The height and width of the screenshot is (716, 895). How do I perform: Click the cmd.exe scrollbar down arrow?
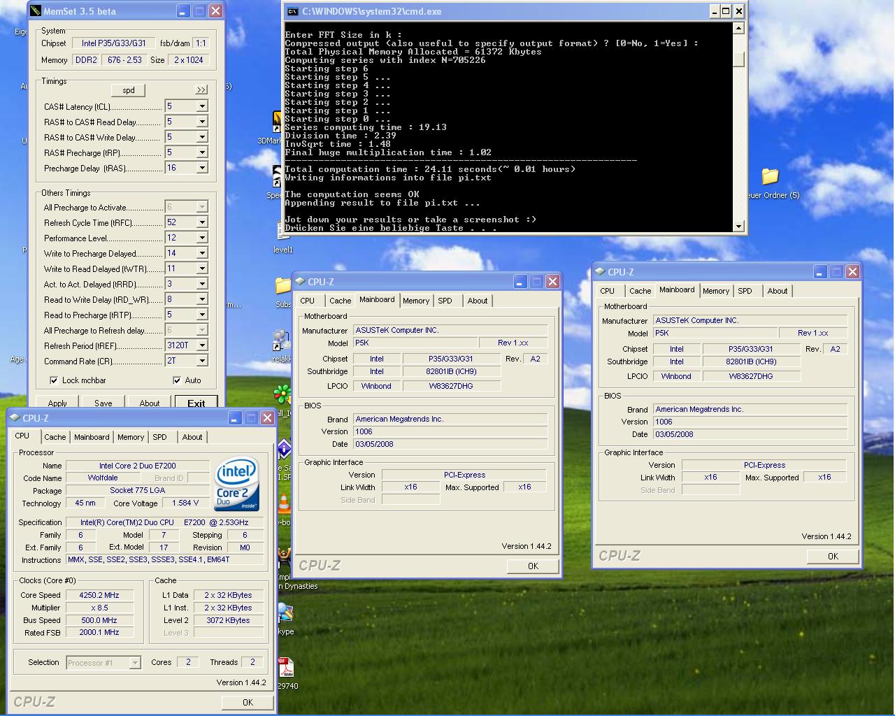(738, 226)
